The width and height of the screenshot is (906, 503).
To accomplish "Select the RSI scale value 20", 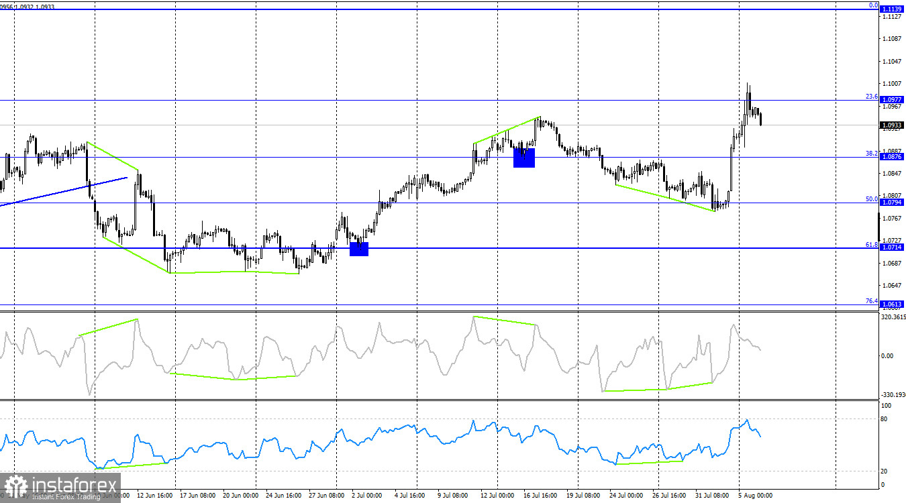I will 885,471.
